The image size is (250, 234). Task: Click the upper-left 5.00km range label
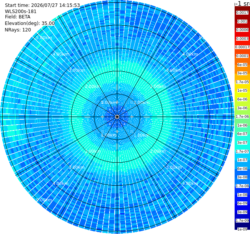44,38
